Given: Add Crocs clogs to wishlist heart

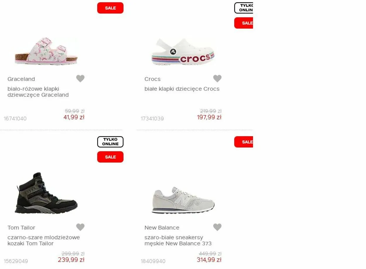Looking at the screenshot, I should click(217, 79).
